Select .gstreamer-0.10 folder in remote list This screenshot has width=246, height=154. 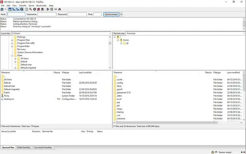pos(123,93)
